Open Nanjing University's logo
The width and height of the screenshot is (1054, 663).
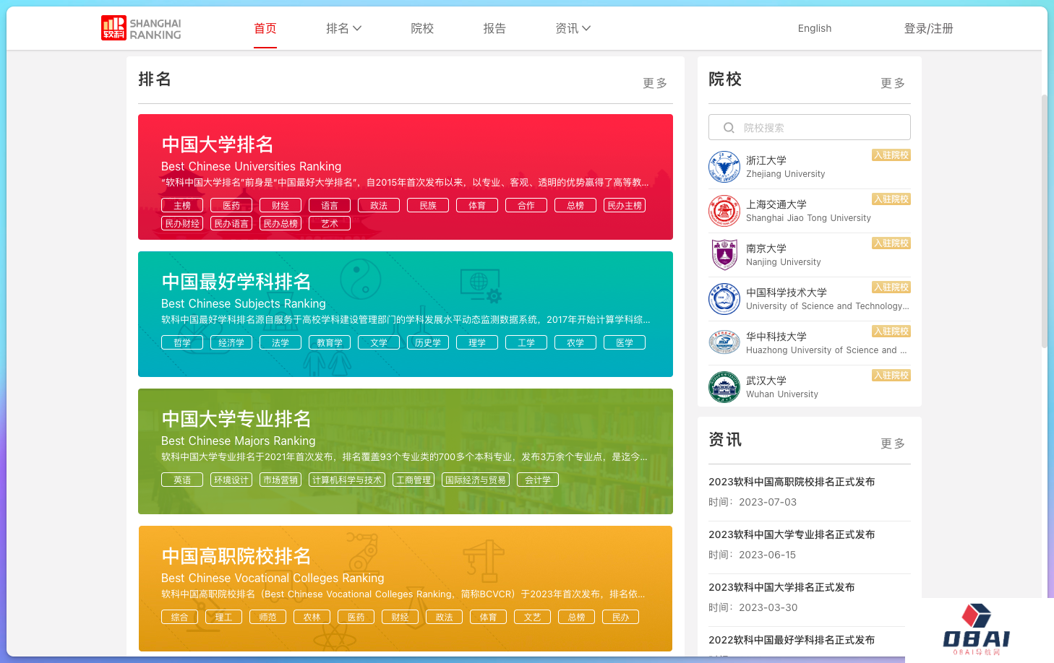click(724, 255)
